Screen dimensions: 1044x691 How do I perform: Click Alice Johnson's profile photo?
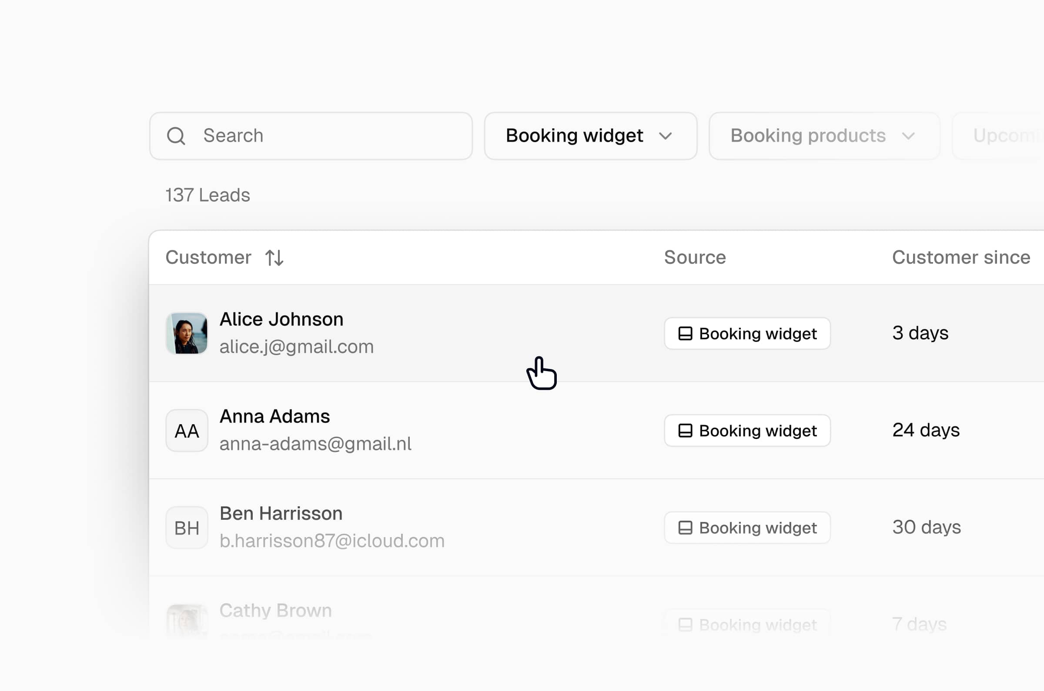pos(187,334)
